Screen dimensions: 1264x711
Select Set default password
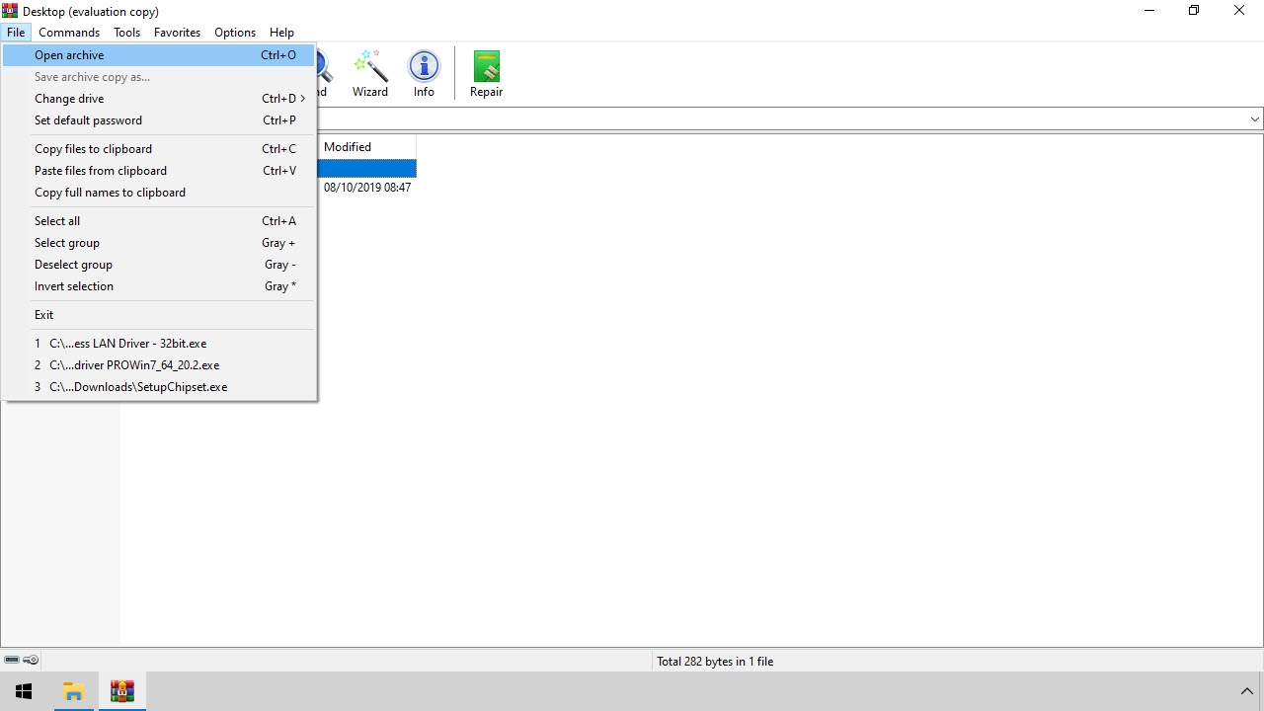[x=159, y=120]
